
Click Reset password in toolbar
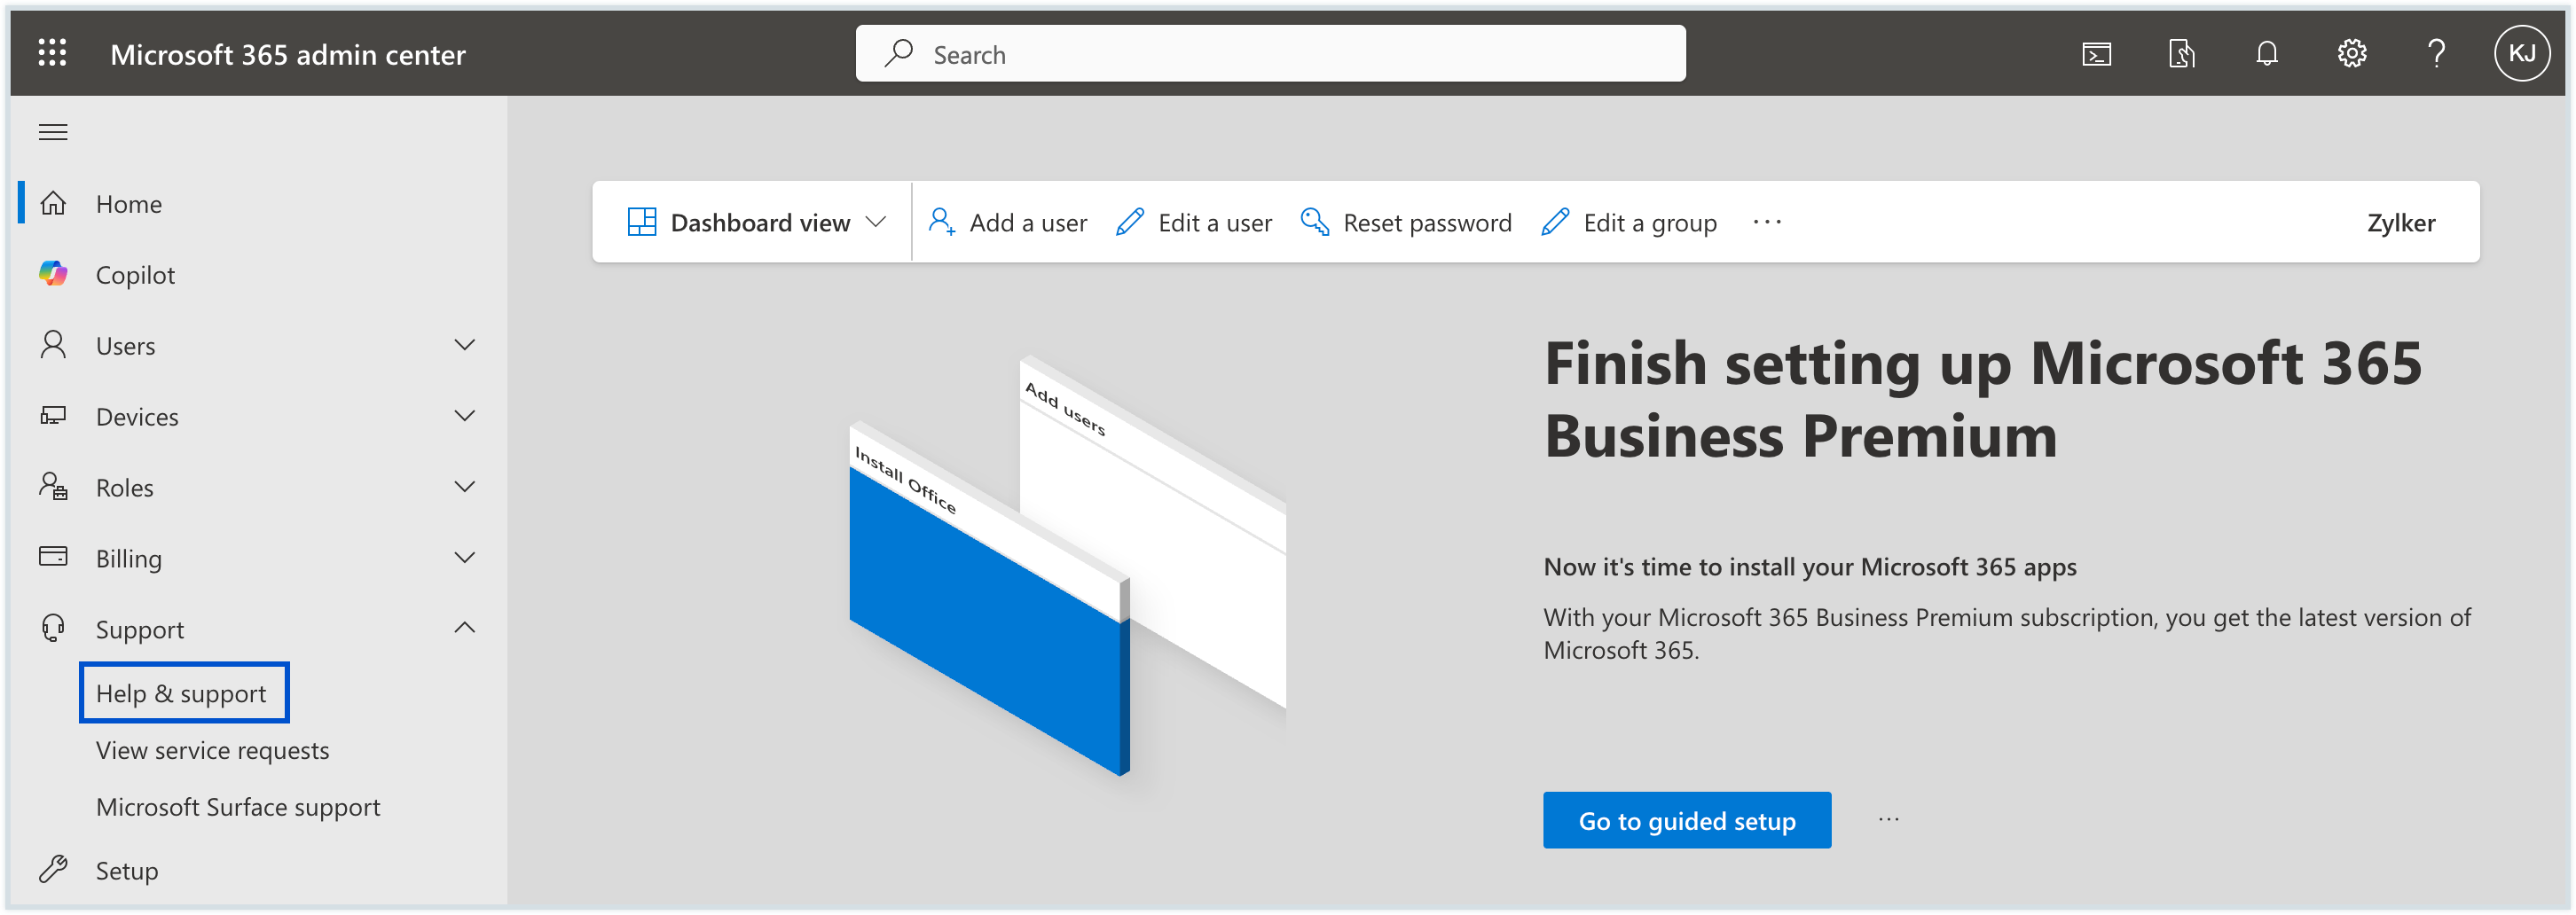[1406, 222]
